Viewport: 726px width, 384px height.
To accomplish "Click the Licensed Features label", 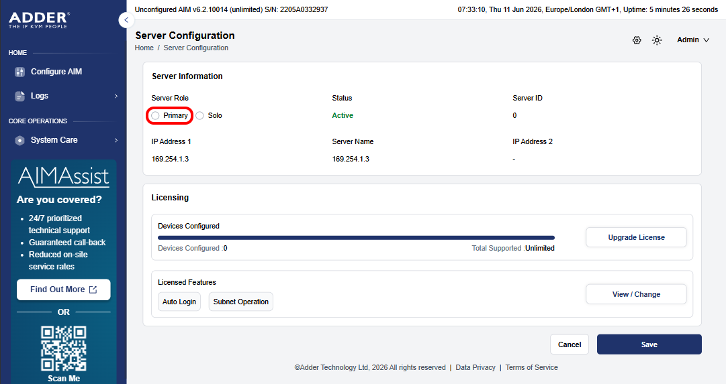I will (x=187, y=282).
